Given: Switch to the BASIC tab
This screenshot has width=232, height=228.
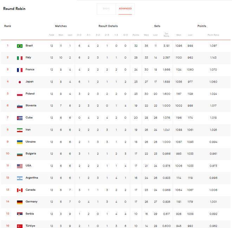Looking at the screenshot, I should [x=106, y=9].
